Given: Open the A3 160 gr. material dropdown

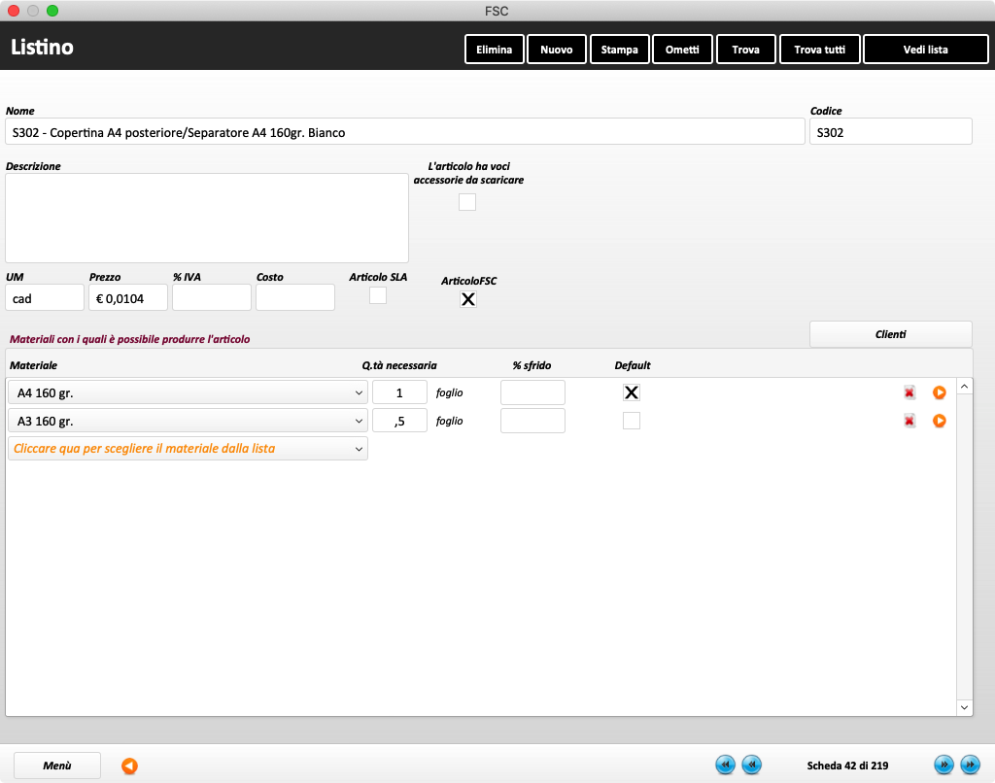Looking at the screenshot, I should click(187, 421).
